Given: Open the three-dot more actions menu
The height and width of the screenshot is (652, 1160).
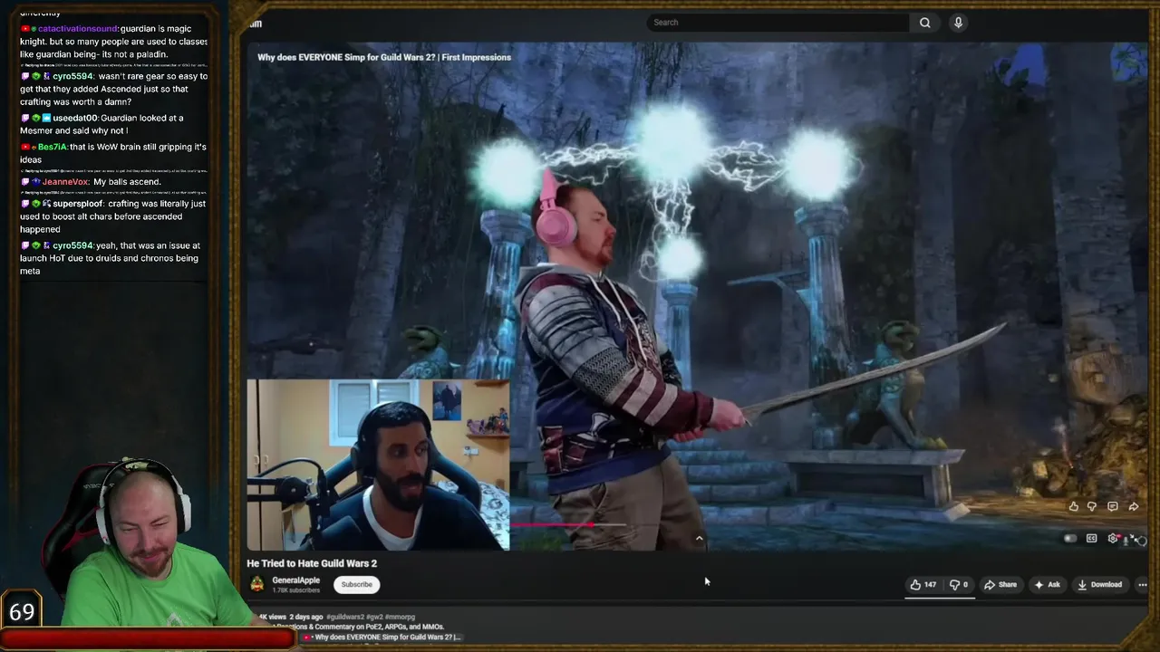Looking at the screenshot, I should tap(1142, 585).
